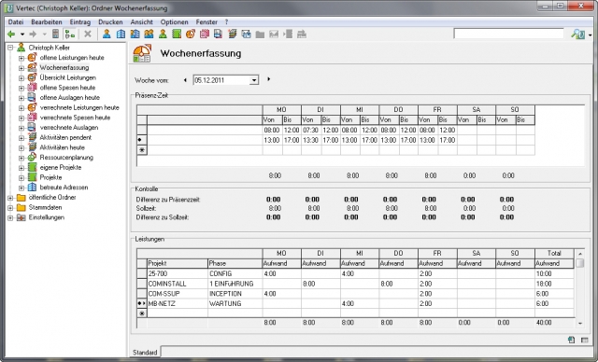This screenshot has width=598, height=362.
Task: Click the Projekt column header
Action: coord(178,263)
